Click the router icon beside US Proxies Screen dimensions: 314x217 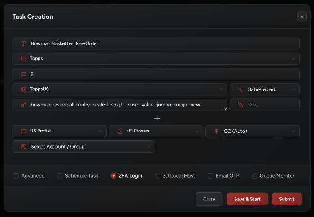(120, 131)
